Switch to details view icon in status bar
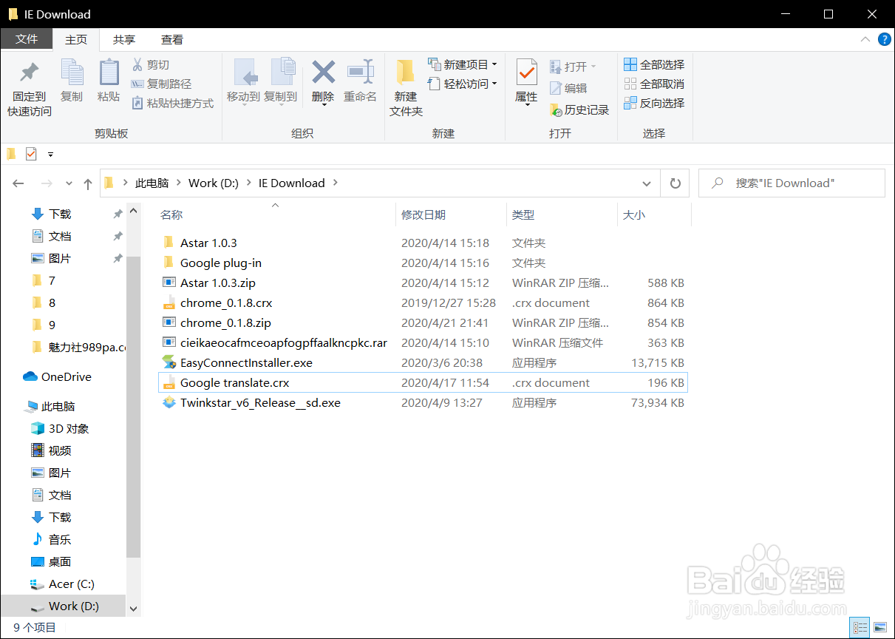Viewport: 895px width, 639px height. coord(859,627)
